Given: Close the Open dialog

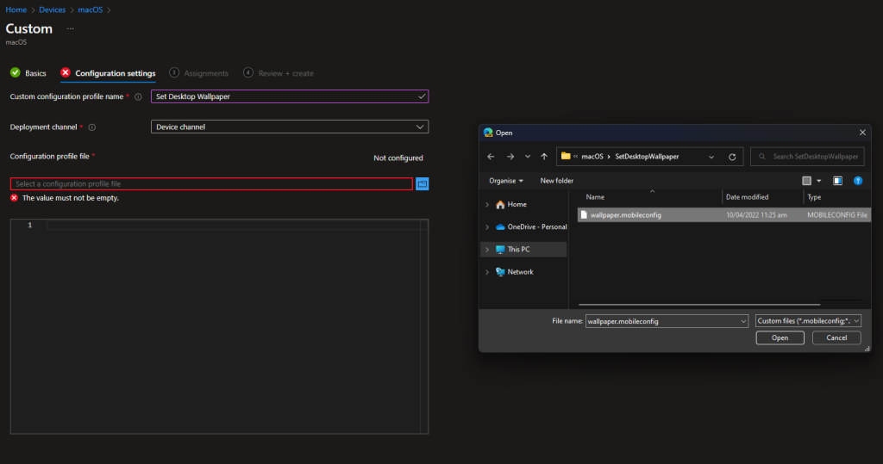Looking at the screenshot, I should pos(862,133).
